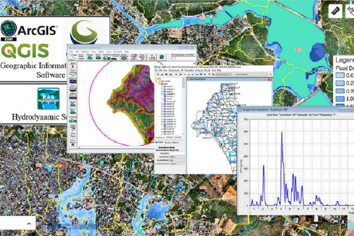
Task: Open the Pump Station editor in side panel
Action: coord(73,128)
